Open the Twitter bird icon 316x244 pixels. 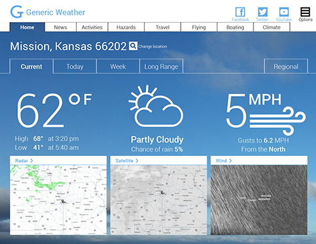(x=263, y=12)
